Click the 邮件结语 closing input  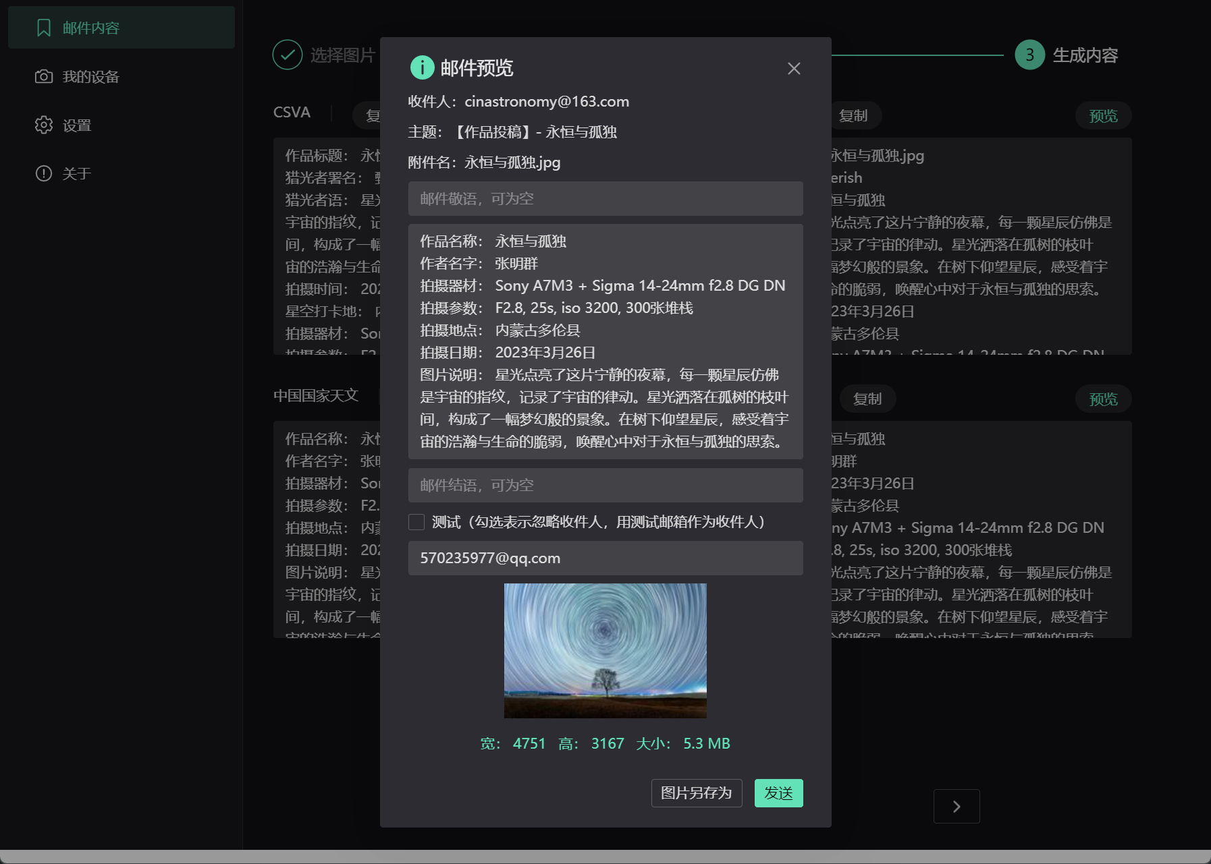pyautogui.click(x=605, y=485)
